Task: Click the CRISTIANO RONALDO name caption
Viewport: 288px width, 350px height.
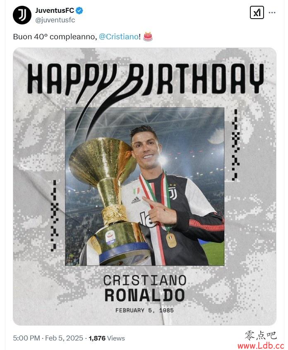Action: click(145, 288)
